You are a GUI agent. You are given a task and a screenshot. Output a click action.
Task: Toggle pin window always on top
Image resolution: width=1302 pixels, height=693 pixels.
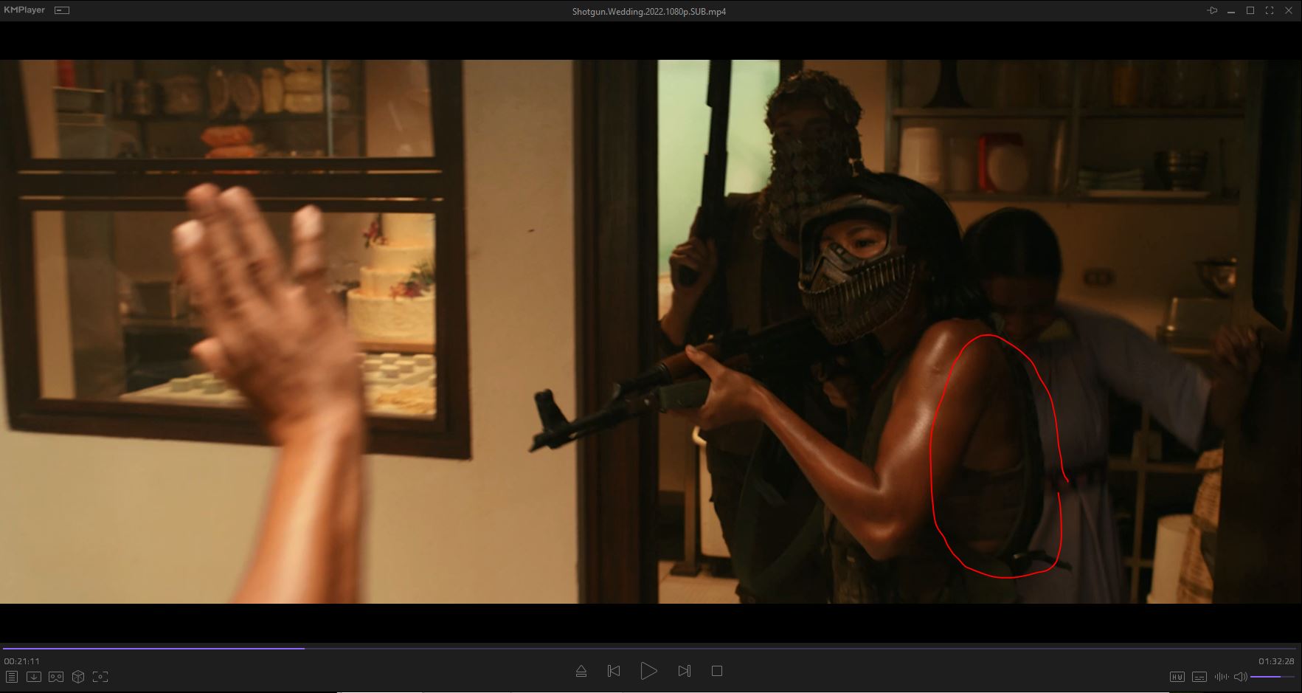(x=1212, y=10)
